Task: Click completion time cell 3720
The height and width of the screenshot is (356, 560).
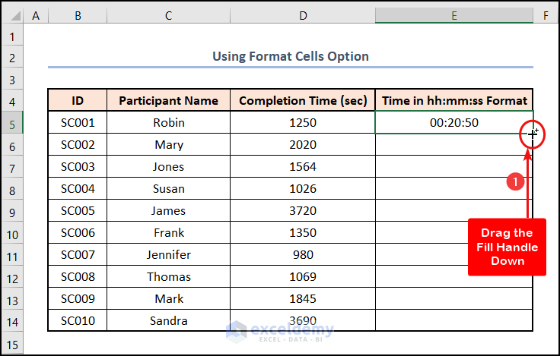Action: click(303, 210)
